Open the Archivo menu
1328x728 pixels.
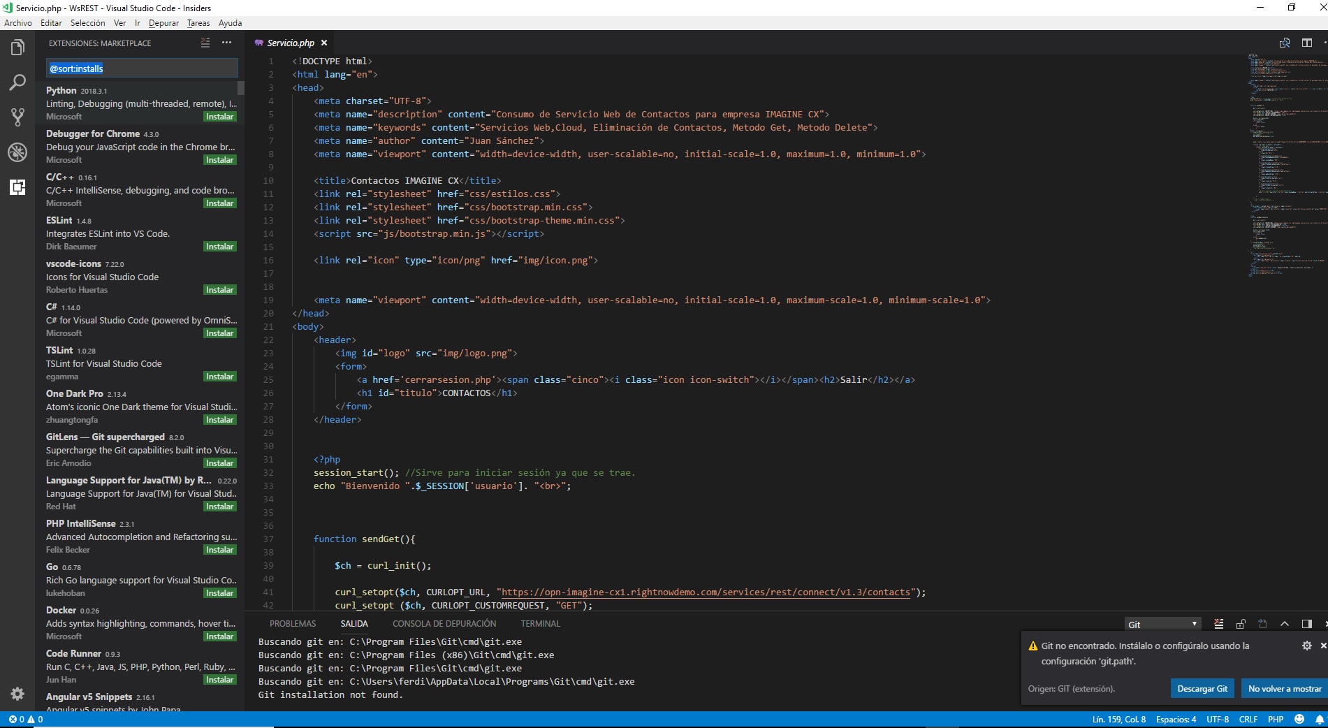[18, 23]
